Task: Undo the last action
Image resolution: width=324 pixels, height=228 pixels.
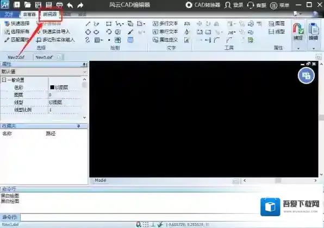Action: (70, 5)
